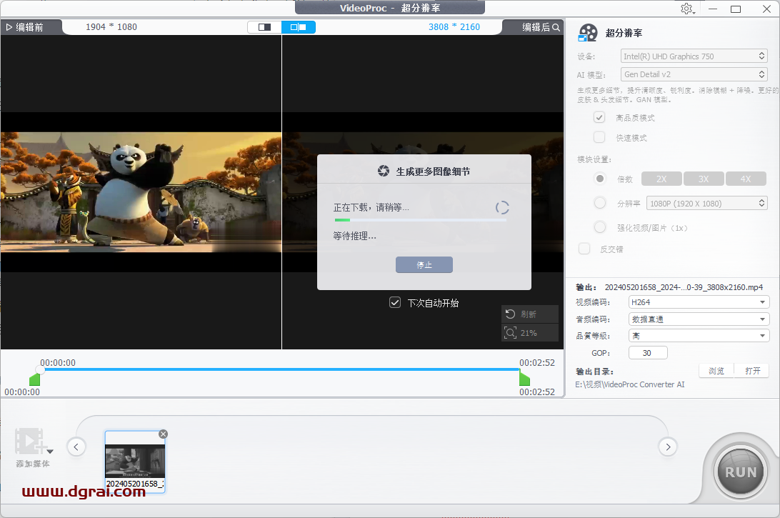Click the output path E:\视频\VideoProc Converter AI
The image size is (780, 518).
630,384
